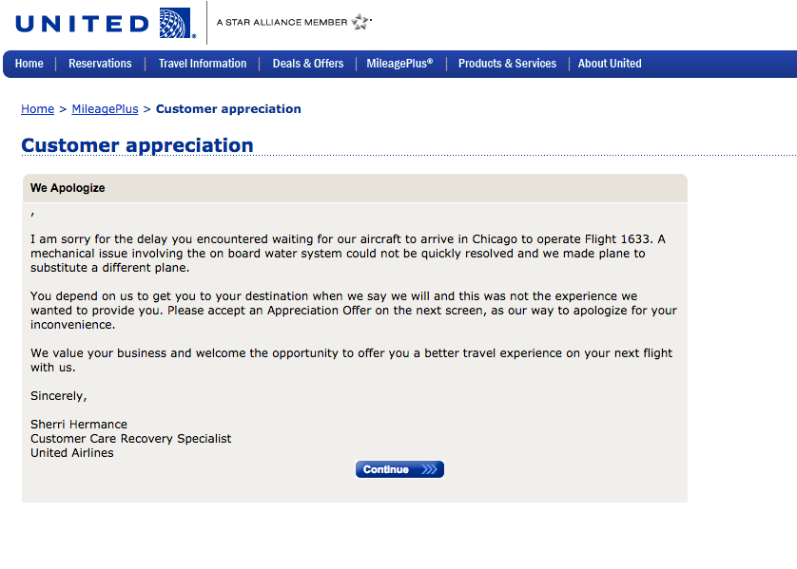This screenshot has width=797, height=569.
Task: Click the Flight 1633 apology paragraph
Action: click(x=348, y=254)
